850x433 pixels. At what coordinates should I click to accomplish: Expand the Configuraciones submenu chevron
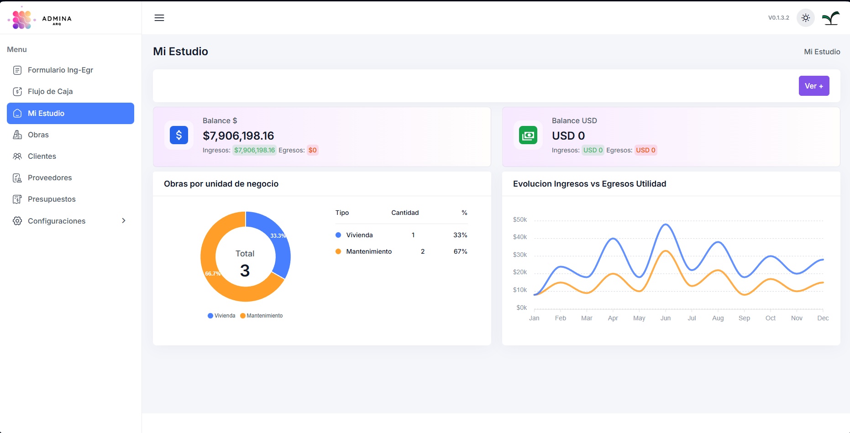point(124,220)
